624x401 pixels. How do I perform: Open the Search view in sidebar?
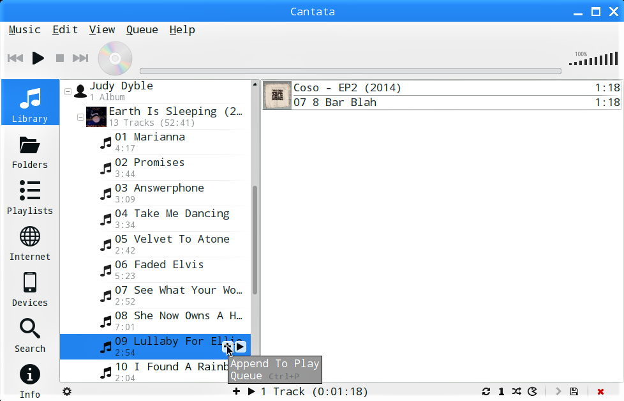click(30, 336)
